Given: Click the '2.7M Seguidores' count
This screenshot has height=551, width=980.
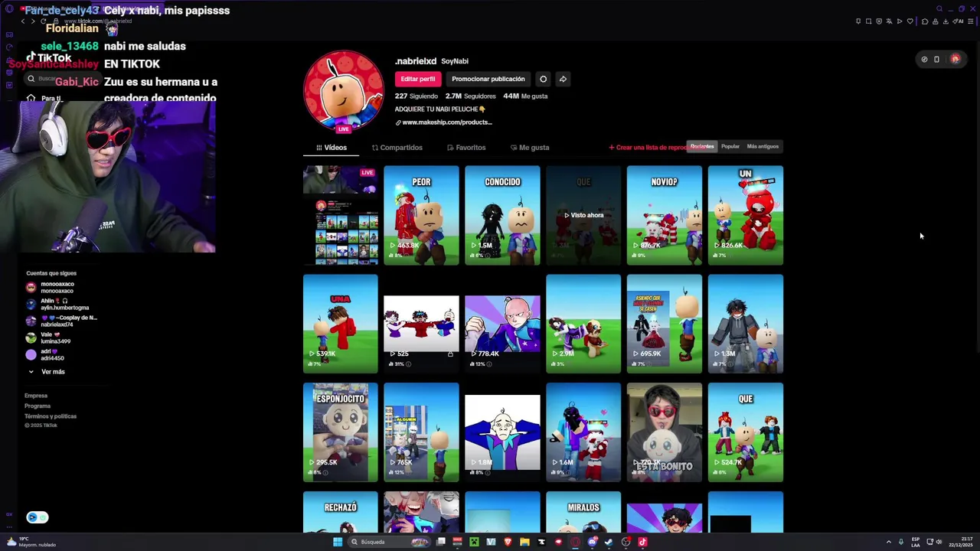Looking at the screenshot, I should 471,96.
